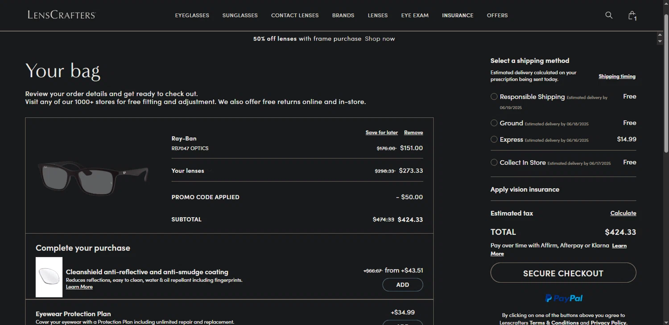Open the Lenses menu
Viewport: 669px width, 325px height.
[x=378, y=15]
